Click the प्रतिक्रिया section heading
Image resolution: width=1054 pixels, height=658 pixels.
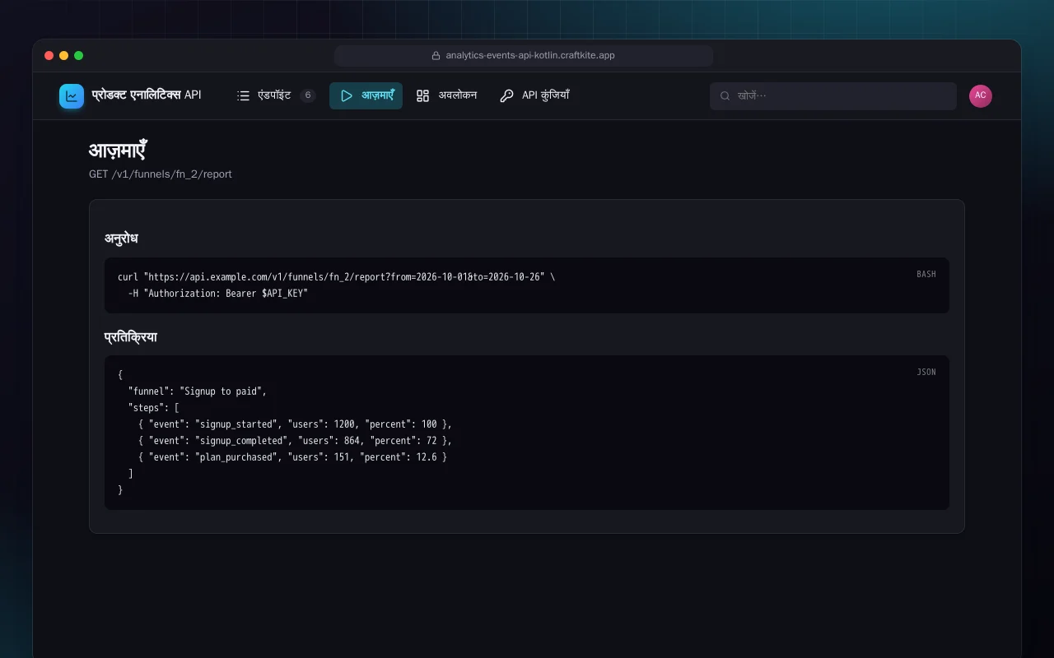tap(131, 337)
